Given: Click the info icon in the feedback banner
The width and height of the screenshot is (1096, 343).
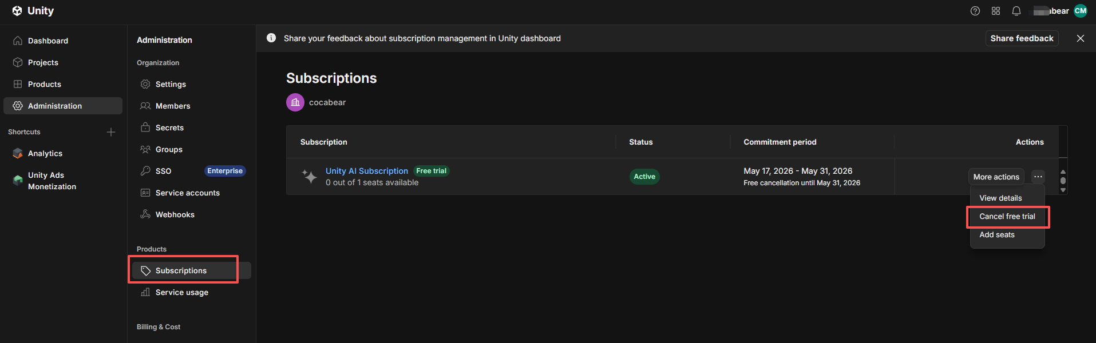Looking at the screenshot, I should click(271, 38).
